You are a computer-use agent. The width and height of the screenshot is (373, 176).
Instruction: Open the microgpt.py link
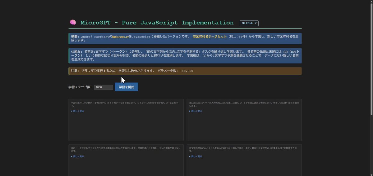[120, 37]
